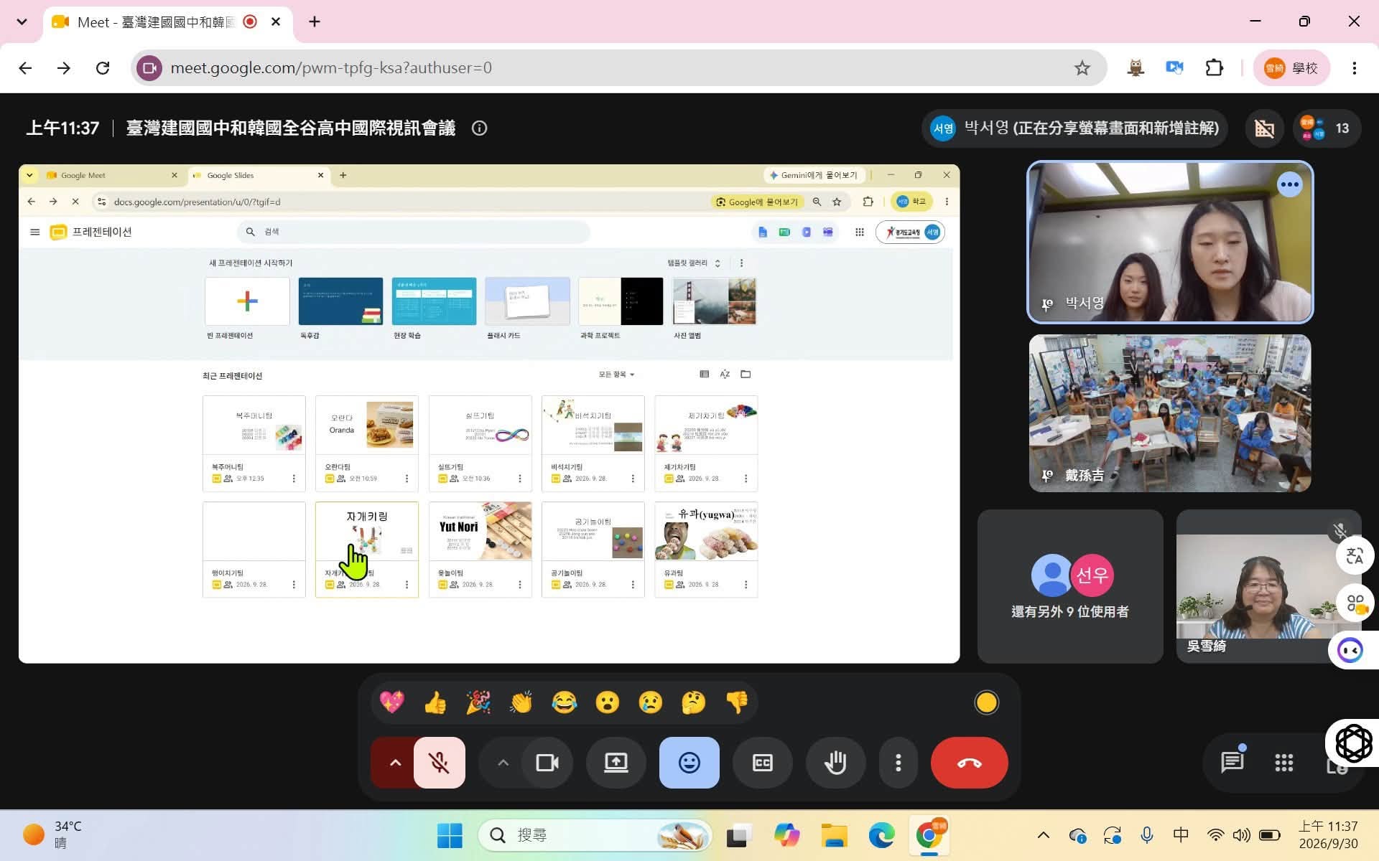The width and height of the screenshot is (1379, 861).
Task: Expand audio settings arrow by microphone
Action: click(x=395, y=763)
